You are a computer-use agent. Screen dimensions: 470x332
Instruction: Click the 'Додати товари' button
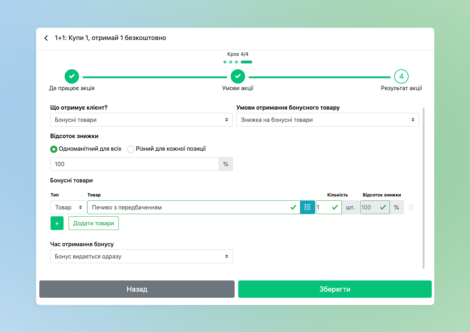point(93,223)
